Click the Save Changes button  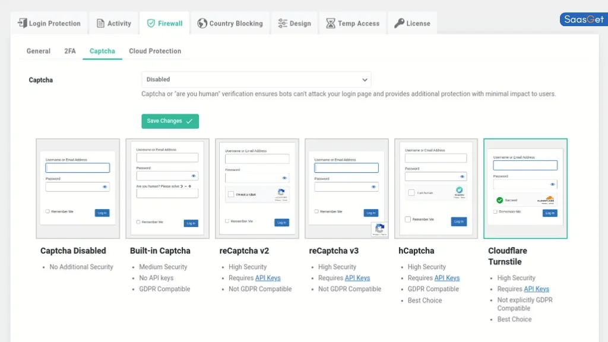point(170,121)
